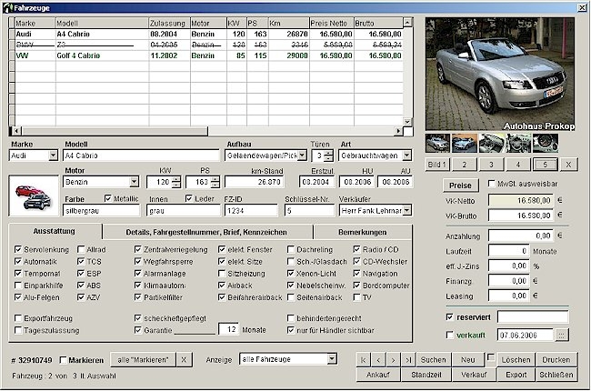This screenshot has height=391, width=591.
Task: Click the previous record arrow button
Action: point(379,360)
